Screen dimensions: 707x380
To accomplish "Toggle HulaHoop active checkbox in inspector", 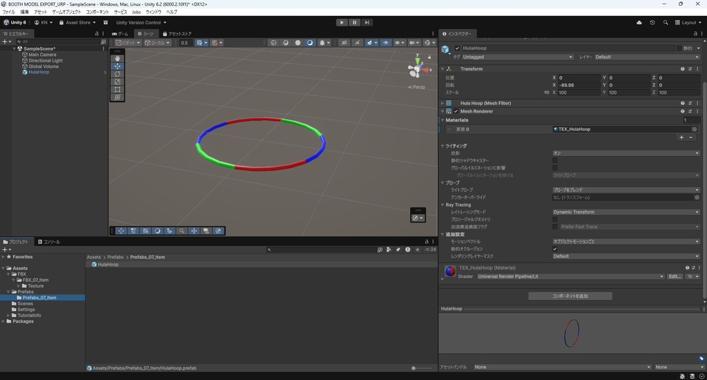I will tap(457, 48).
